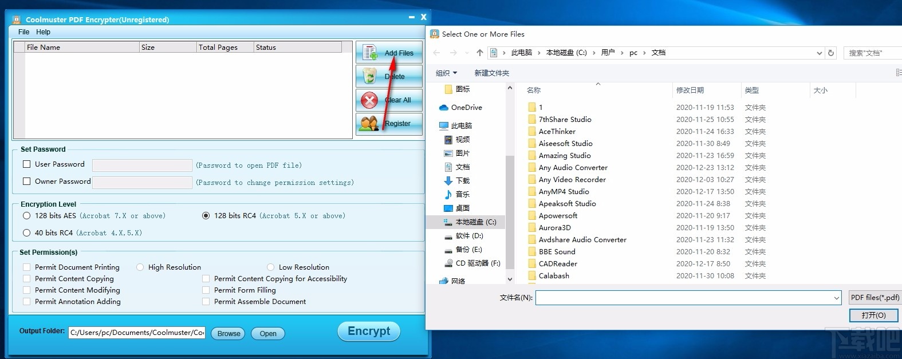Click the Browse output folder button
Image resolution: width=902 pixels, height=359 pixels.
point(229,334)
